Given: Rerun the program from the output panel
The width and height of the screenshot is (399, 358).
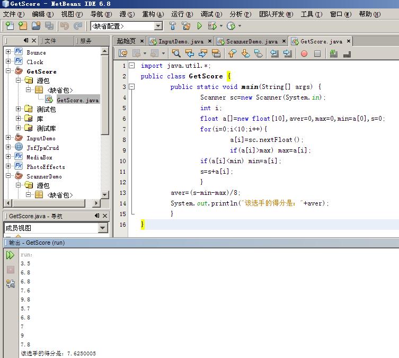Looking at the screenshot, I should click(x=10, y=255).
